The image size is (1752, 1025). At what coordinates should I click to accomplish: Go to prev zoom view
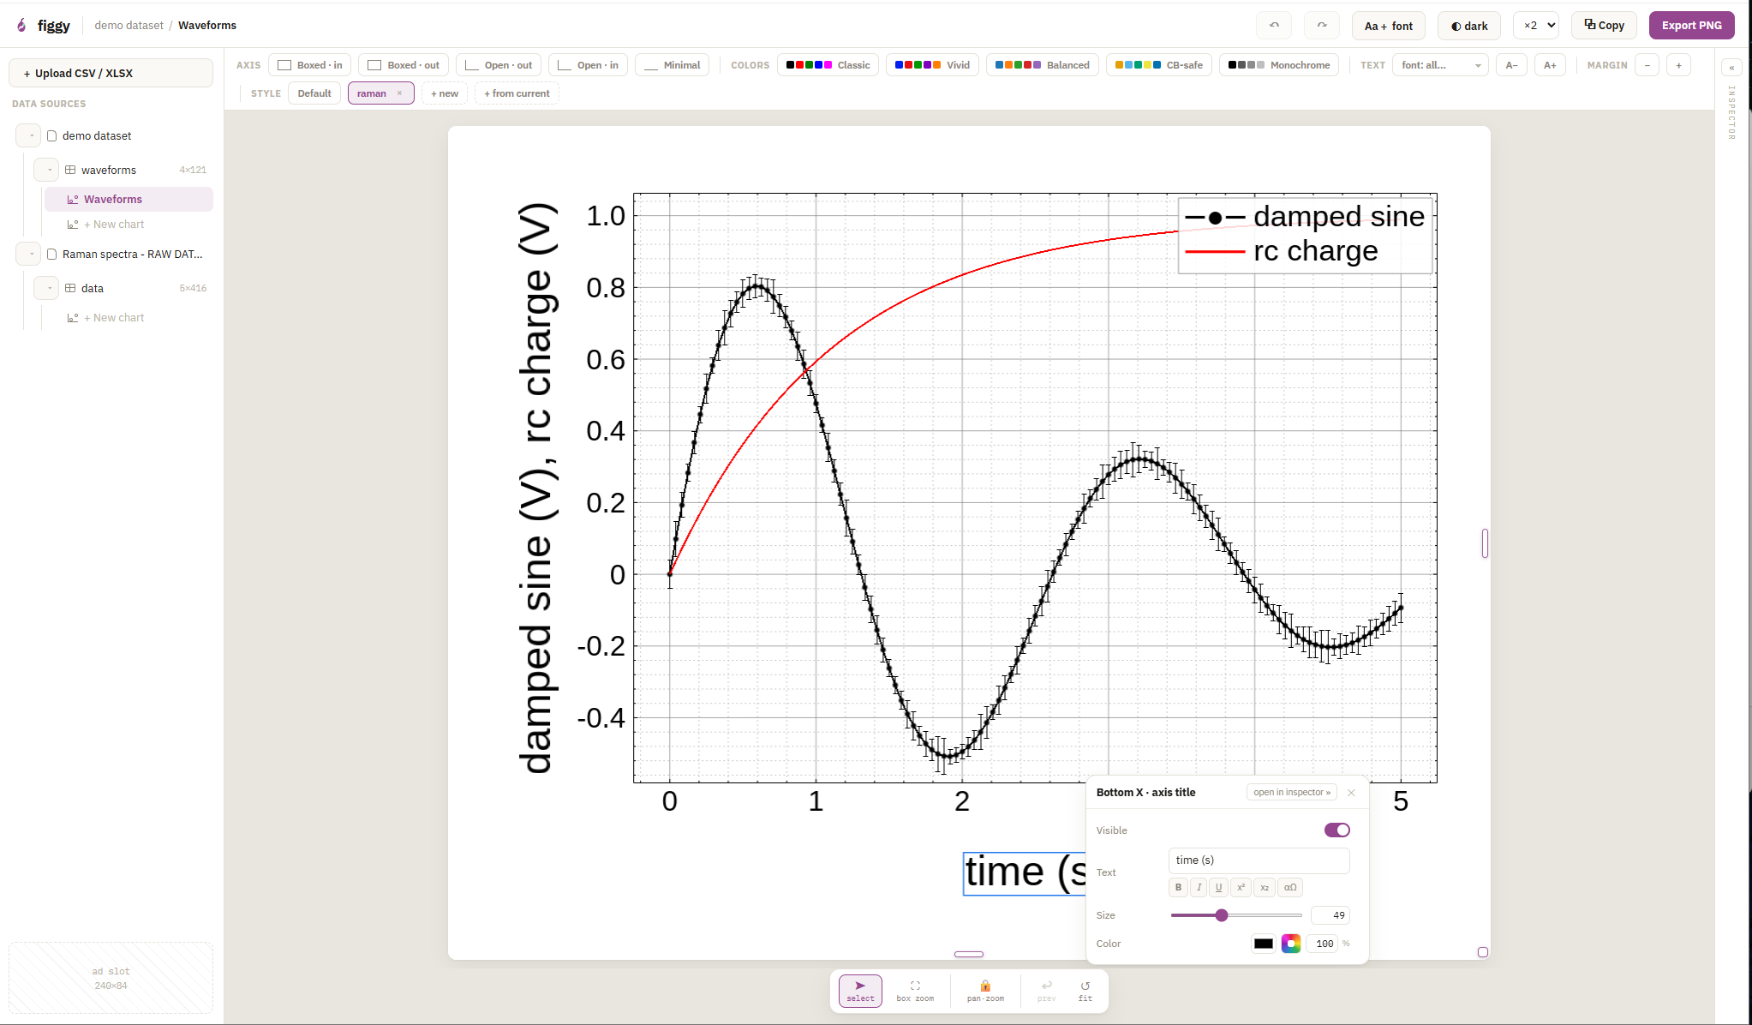(1046, 991)
